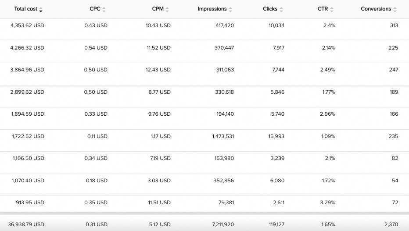Select the 4,266.32 USD total cost cell

click(27, 48)
